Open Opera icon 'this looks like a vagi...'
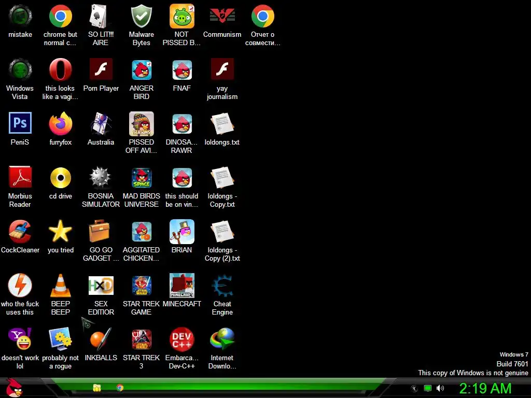531x398 pixels. 60,70
